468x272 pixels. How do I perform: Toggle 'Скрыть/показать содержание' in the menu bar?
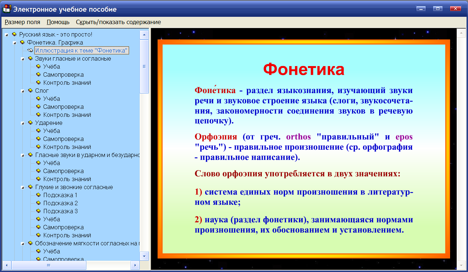click(118, 22)
